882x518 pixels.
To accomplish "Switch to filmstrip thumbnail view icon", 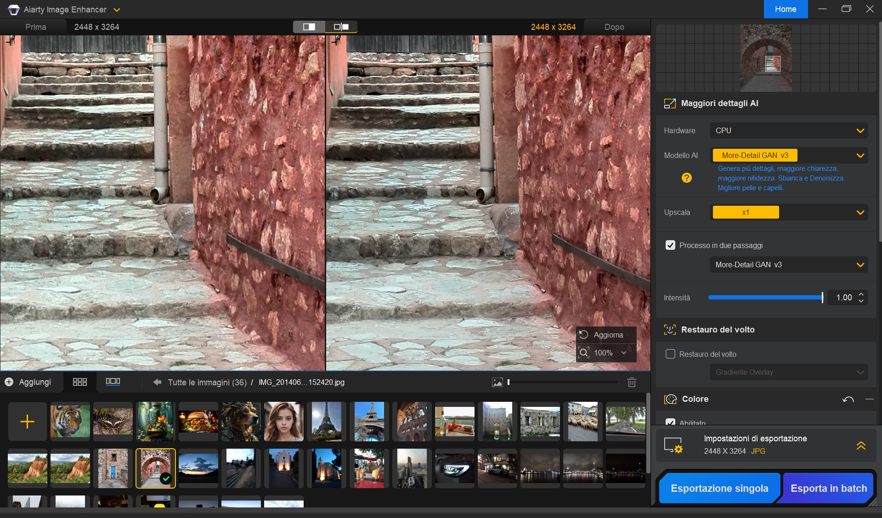I will [x=113, y=382].
